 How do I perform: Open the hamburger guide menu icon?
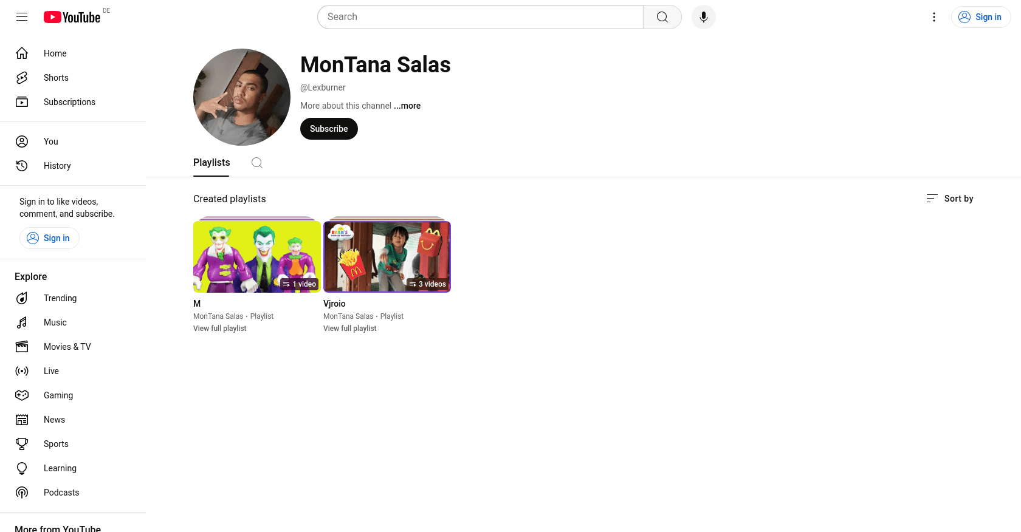22,17
